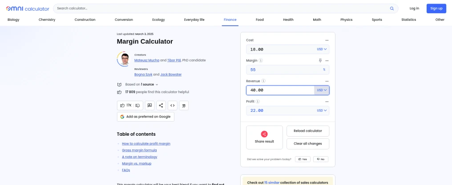
Task: Open Jack Bowater reviewer link
Action: (x=171, y=75)
